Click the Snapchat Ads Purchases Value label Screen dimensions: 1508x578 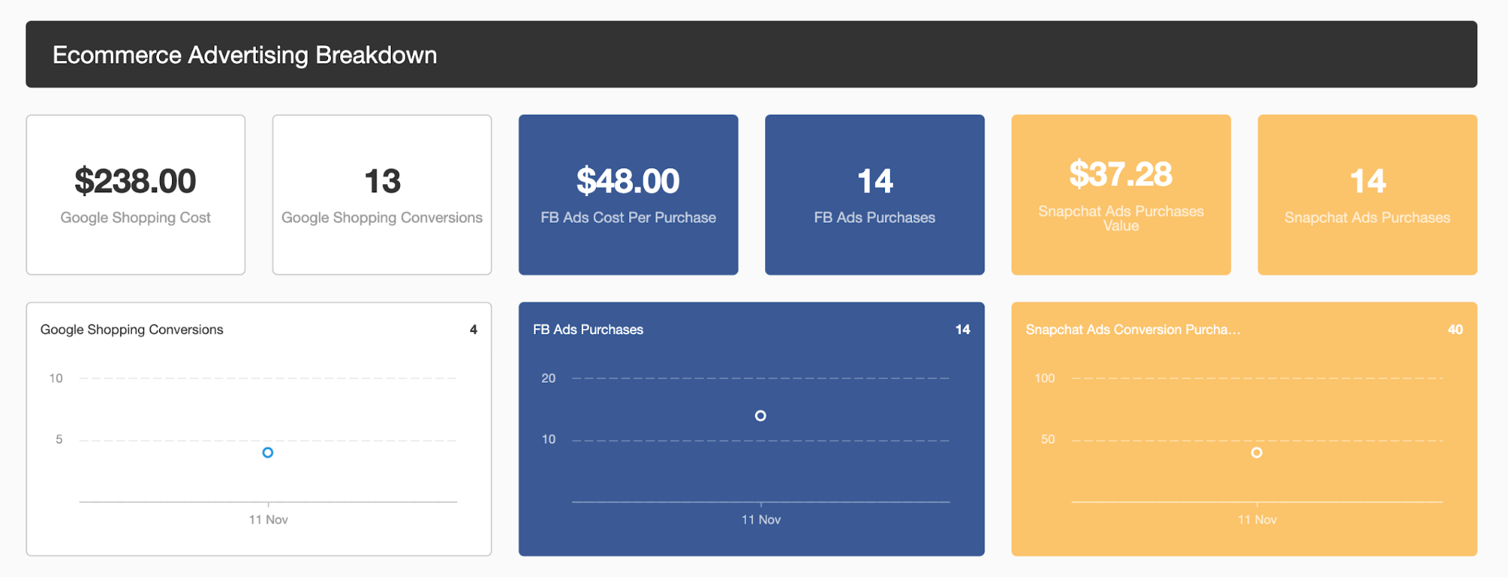tap(1121, 218)
